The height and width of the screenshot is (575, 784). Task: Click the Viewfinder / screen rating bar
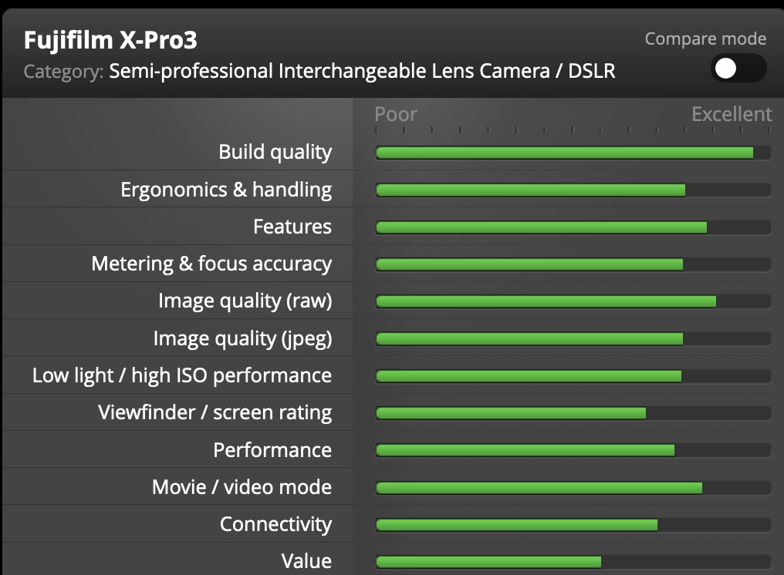[x=573, y=413]
